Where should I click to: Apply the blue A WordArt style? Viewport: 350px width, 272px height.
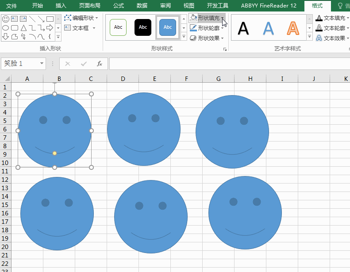click(x=268, y=28)
